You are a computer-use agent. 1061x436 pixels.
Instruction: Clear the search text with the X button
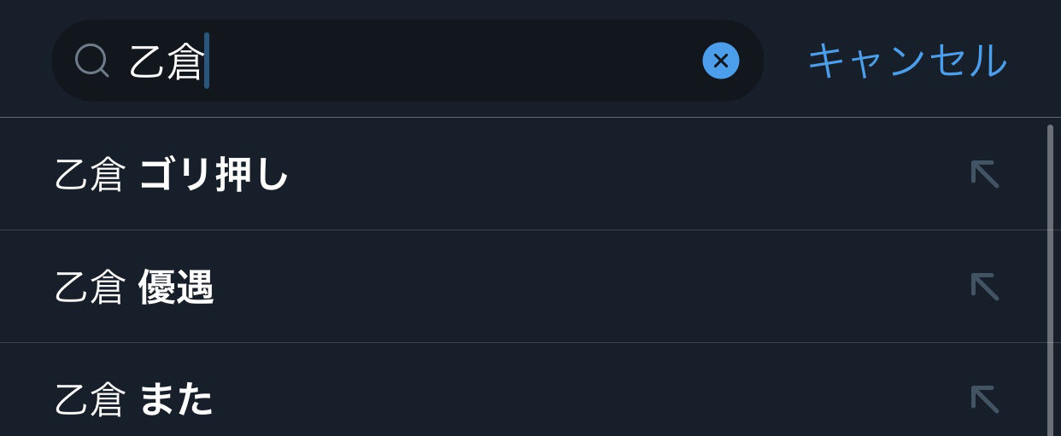(x=720, y=61)
